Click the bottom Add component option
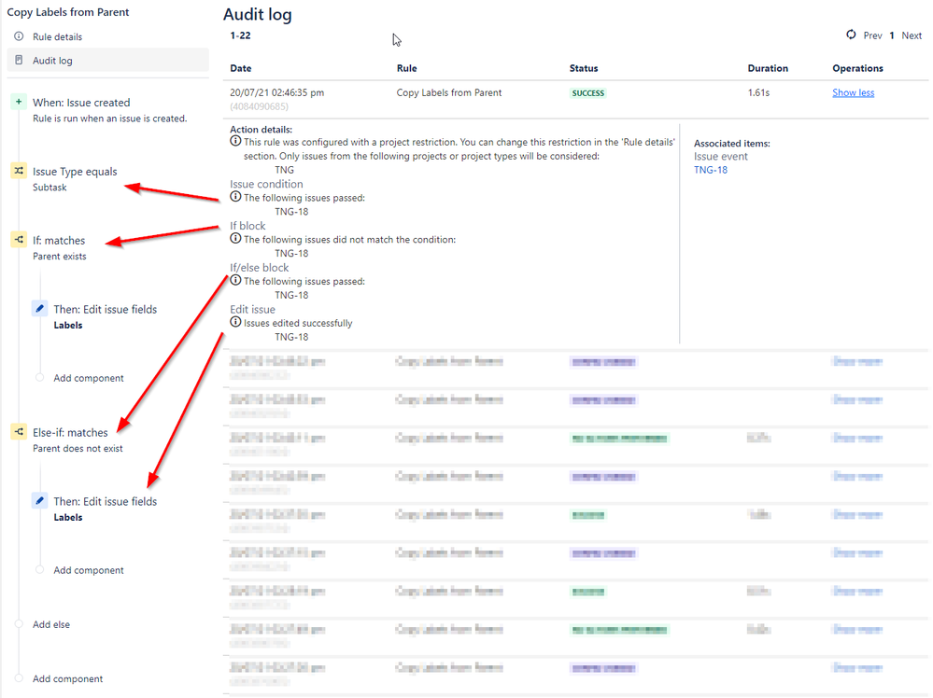Image resolution: width=933 pixels, height=698 pixels. click(x=68, y=679)
